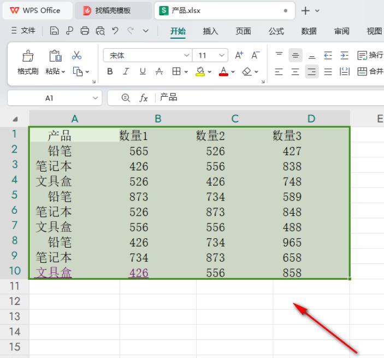Select the Format Painter tool

pos(28,63)
